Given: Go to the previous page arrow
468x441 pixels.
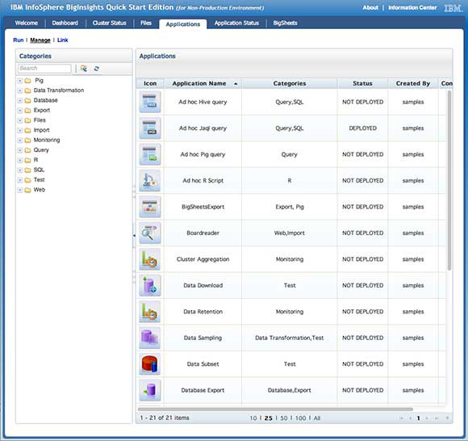Looking at the screenshot, I should pyautogui.click(x=411, y=418).
